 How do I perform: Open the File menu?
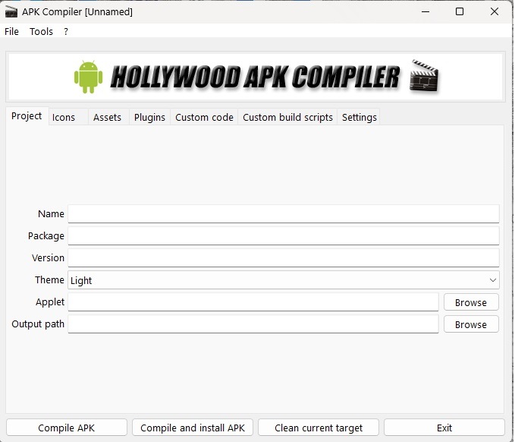11,32
